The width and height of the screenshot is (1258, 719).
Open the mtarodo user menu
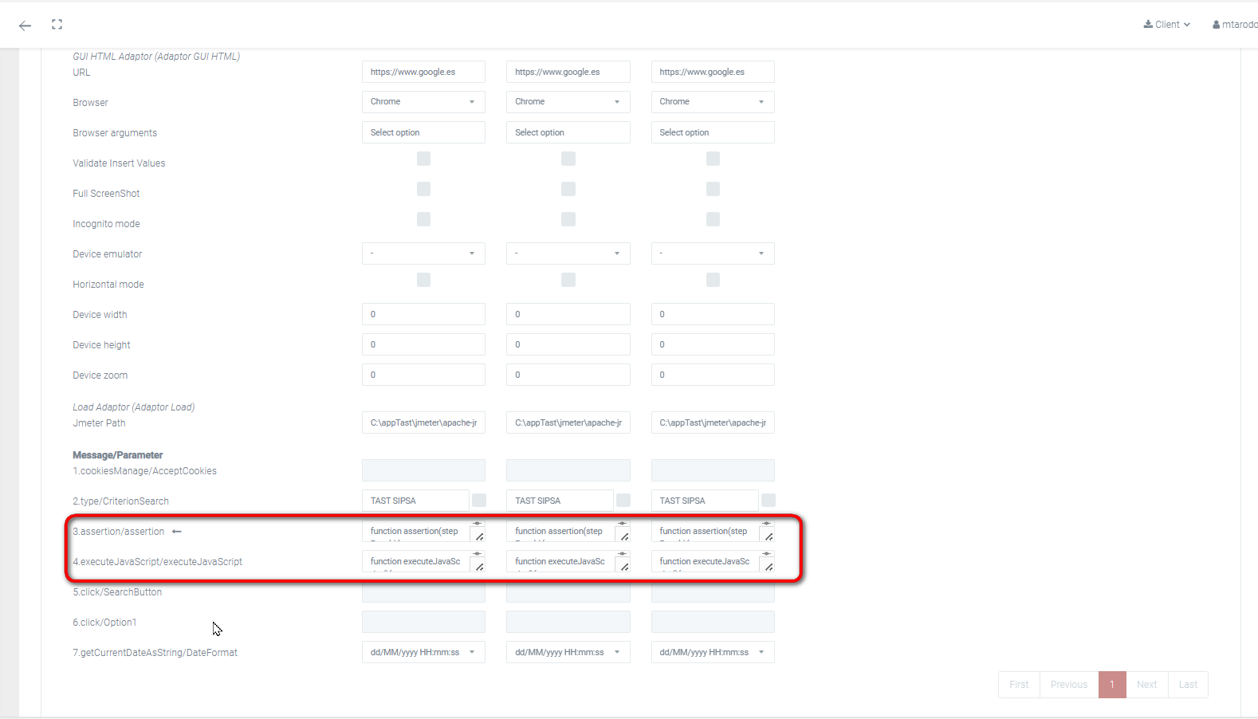1235,25
